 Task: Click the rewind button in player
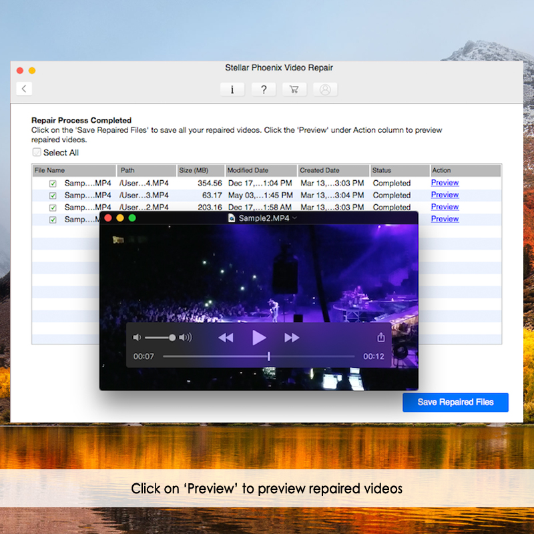226,338
